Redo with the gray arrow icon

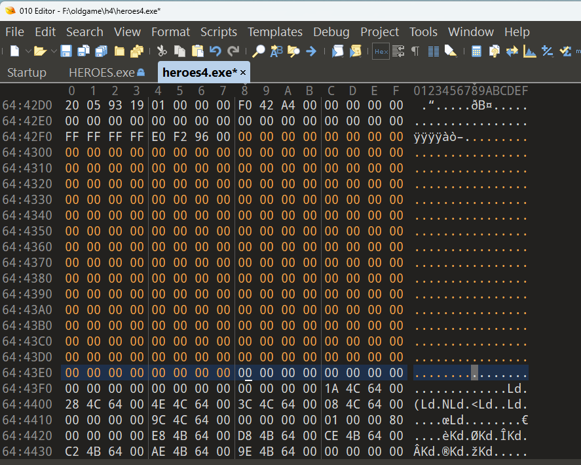233,51
